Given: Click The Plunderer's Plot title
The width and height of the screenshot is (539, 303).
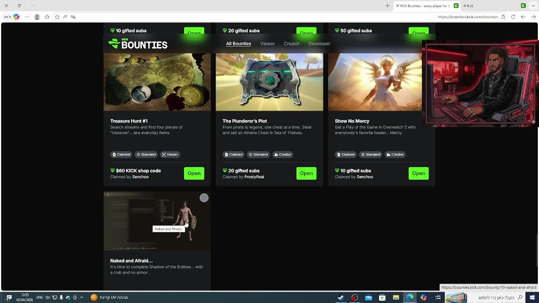Looking at the screenshot, I should coord(245,121).
